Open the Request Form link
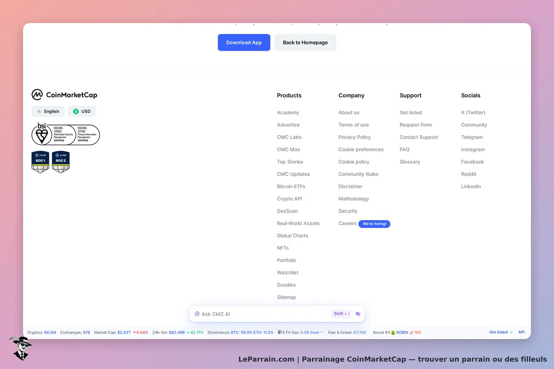554x369 pixels. (415, 125)
